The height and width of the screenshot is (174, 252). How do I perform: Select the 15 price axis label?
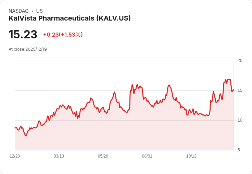click(x=240, y=90)
